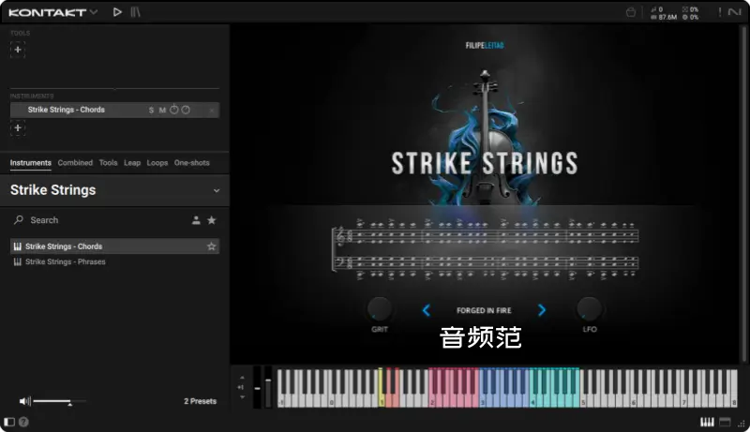Click the vertical scrollbar of instrument view
This screenshot has height=432, width=750.
pyautogui.click(x=743, y=194)
